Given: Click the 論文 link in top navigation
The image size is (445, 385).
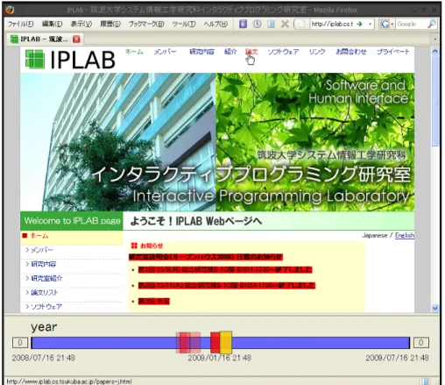Looking at the screenshot, I should 251,52.
